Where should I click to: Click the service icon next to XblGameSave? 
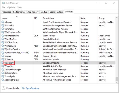3,73
